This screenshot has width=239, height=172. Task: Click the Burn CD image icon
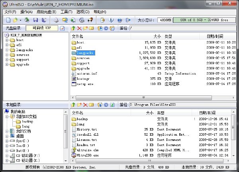[90, 20]
